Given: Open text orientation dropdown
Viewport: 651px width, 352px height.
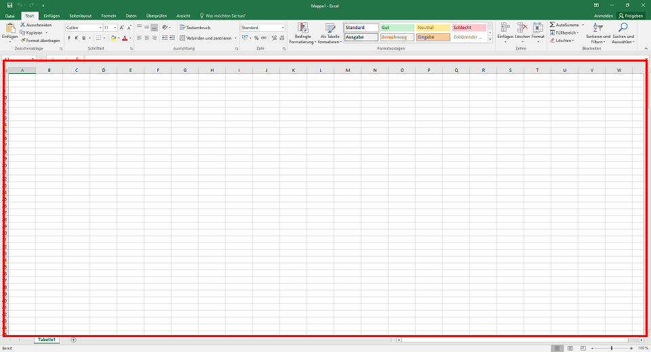Looking at the screenshot, I should tap(166, 27).
